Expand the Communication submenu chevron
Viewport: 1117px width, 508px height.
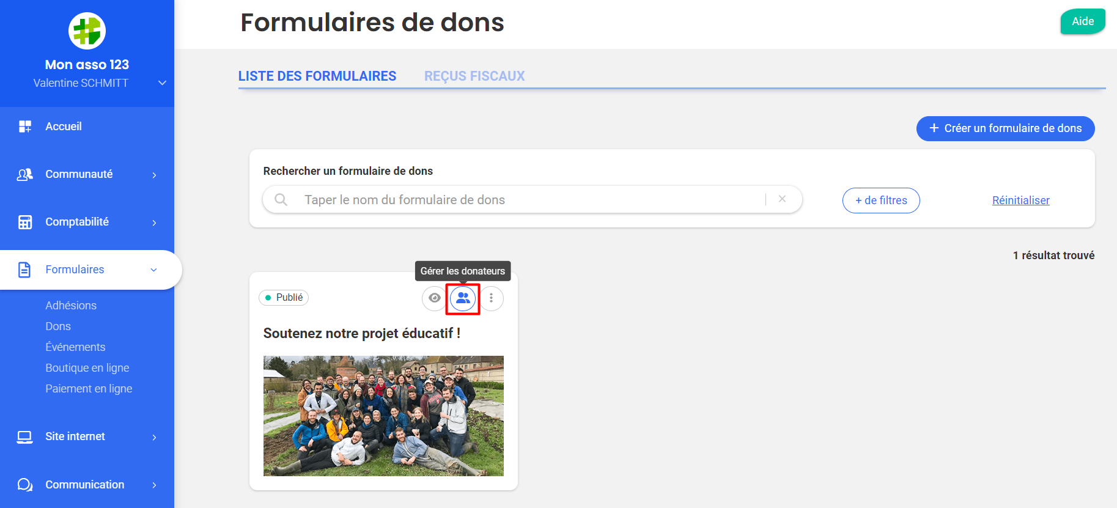154,485
